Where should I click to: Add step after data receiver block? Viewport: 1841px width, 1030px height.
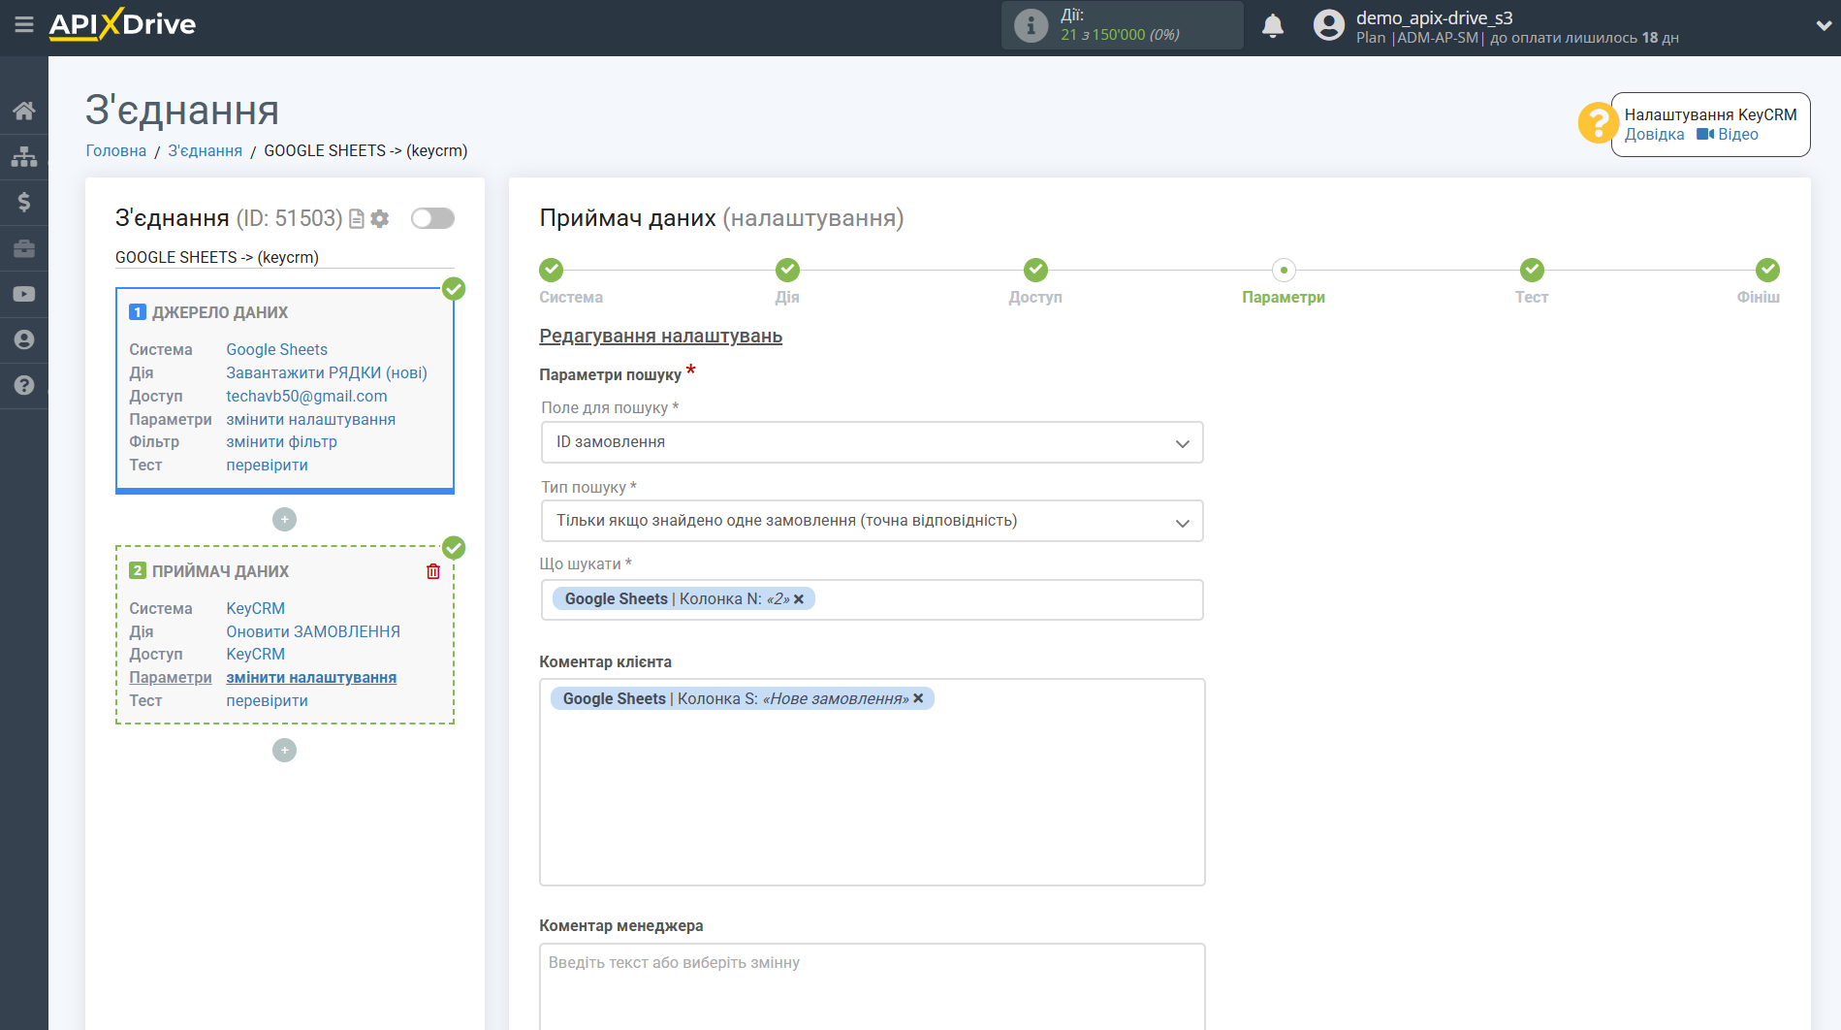(284, 751)
